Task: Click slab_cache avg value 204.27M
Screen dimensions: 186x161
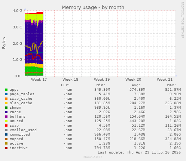Action: point(137,103)
